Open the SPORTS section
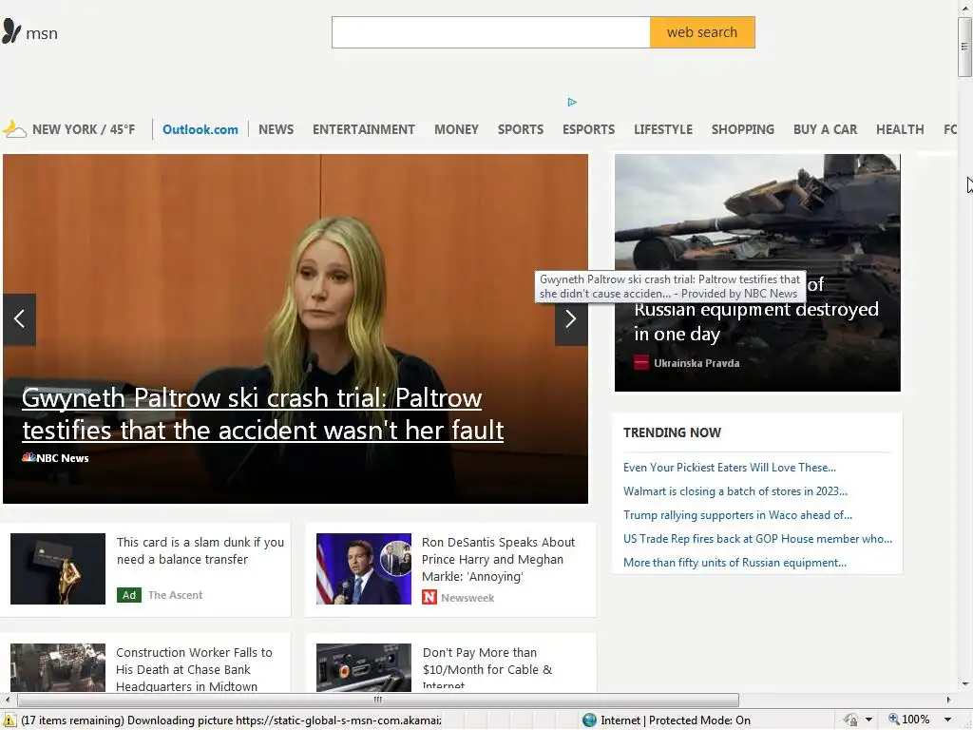This screenshot has height=730, width=973. pyautogui.click(x=521, y=129)
